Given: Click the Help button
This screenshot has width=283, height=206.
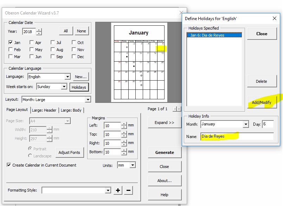Looking at the screenshot, I should tap(165, 195).
